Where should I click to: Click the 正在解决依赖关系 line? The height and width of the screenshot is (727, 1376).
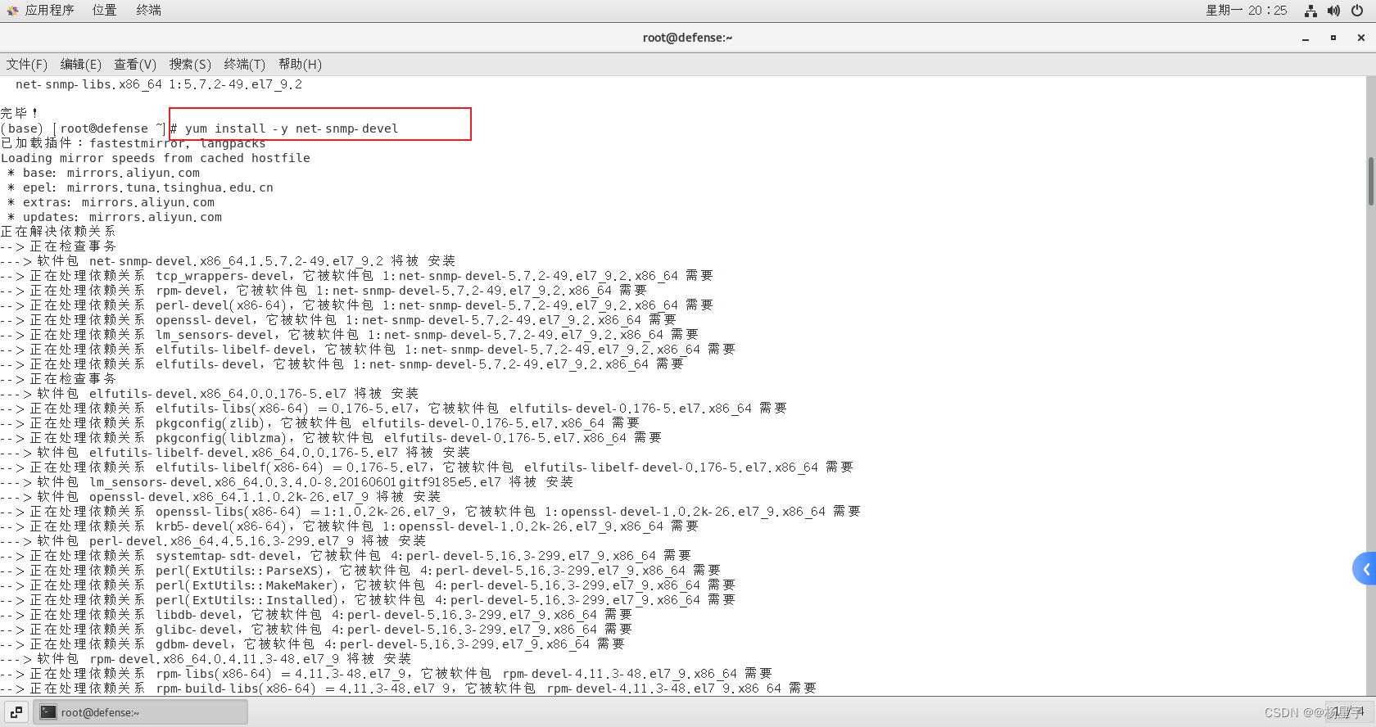58,232
